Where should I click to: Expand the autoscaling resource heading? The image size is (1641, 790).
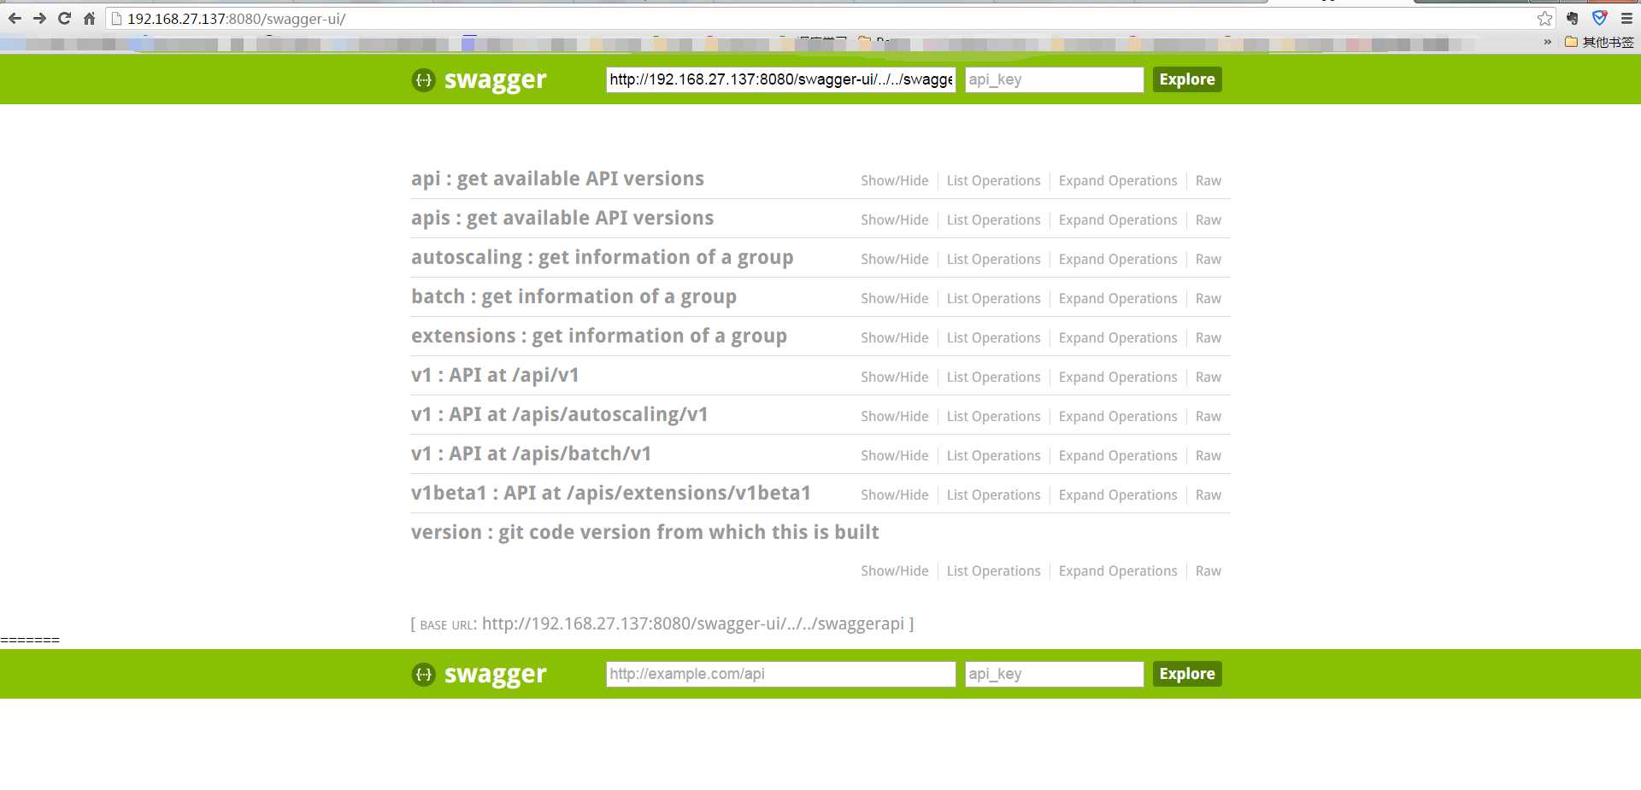[602, 257]
